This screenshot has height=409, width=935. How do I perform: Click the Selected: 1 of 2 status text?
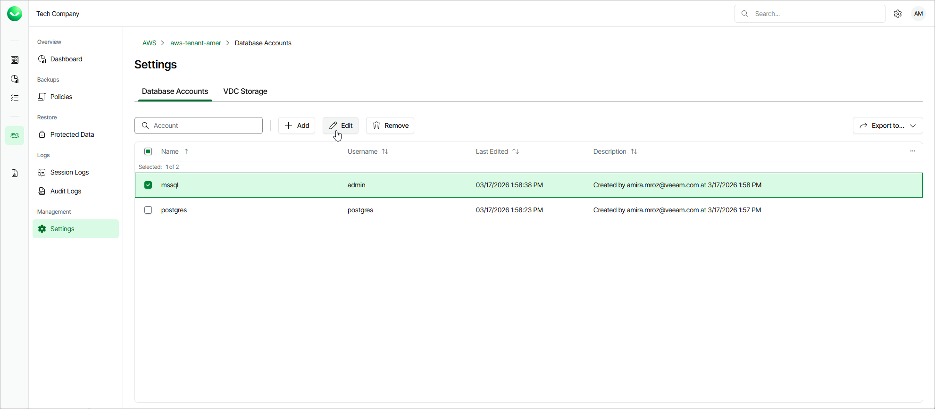159,167
